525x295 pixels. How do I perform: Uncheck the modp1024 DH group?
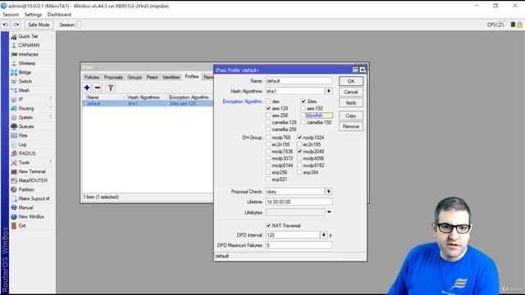pyautogui.click(x=299, y=137)
